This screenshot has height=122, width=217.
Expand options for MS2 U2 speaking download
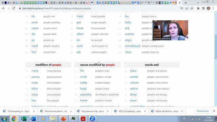[145, 111]
